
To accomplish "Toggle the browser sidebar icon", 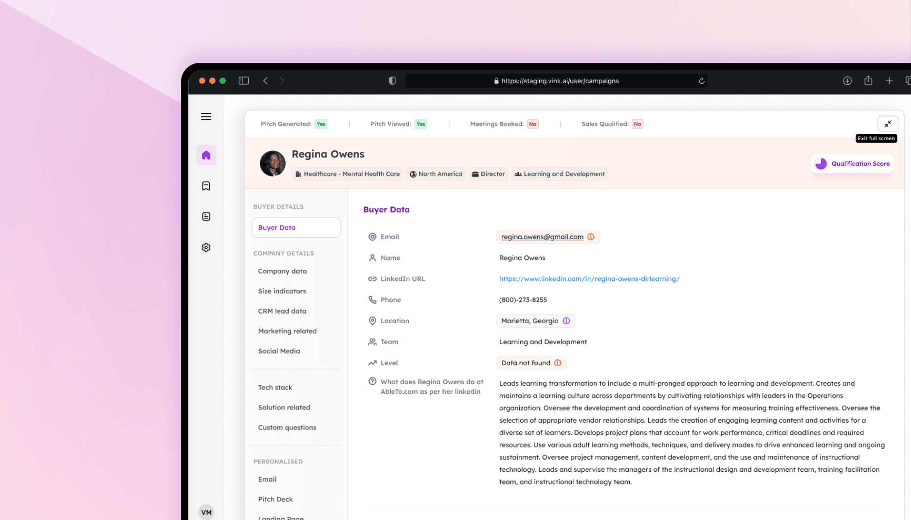I will coord(244,81).
